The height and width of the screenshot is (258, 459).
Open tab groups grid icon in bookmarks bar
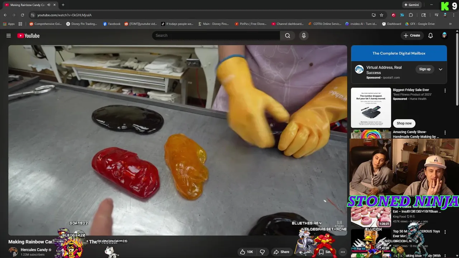tap(20, 24)
